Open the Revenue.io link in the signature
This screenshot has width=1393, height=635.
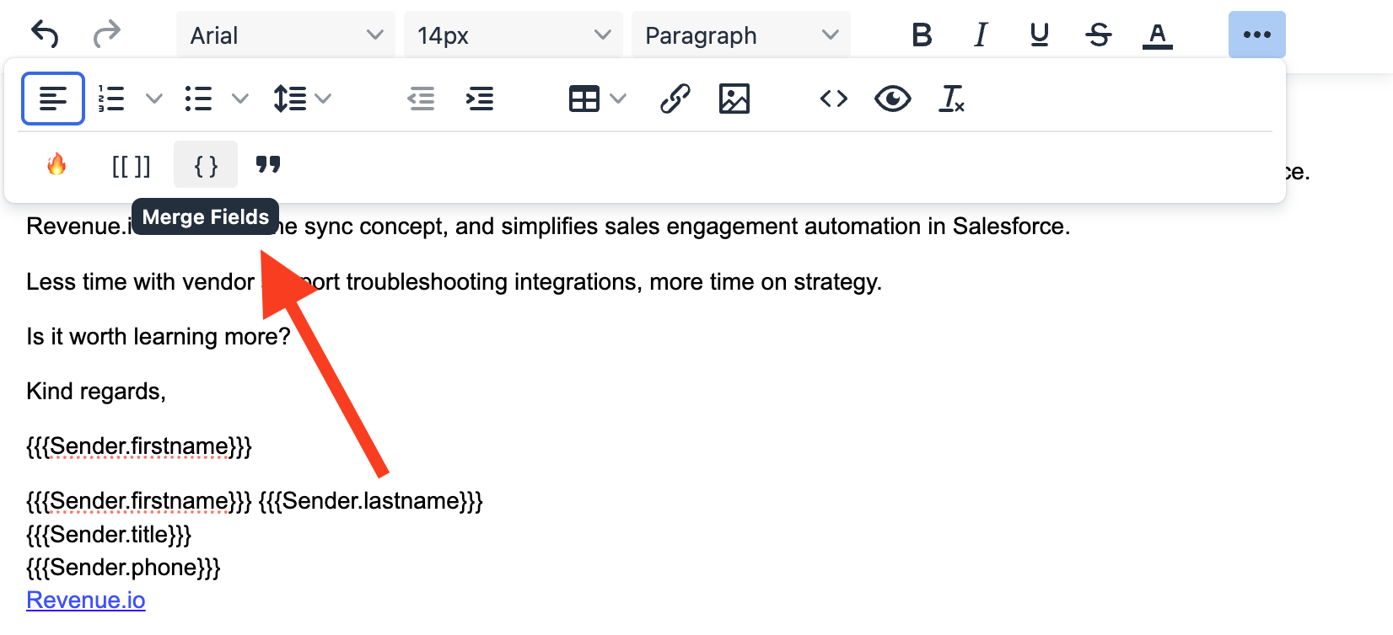(x=85, y=600)
